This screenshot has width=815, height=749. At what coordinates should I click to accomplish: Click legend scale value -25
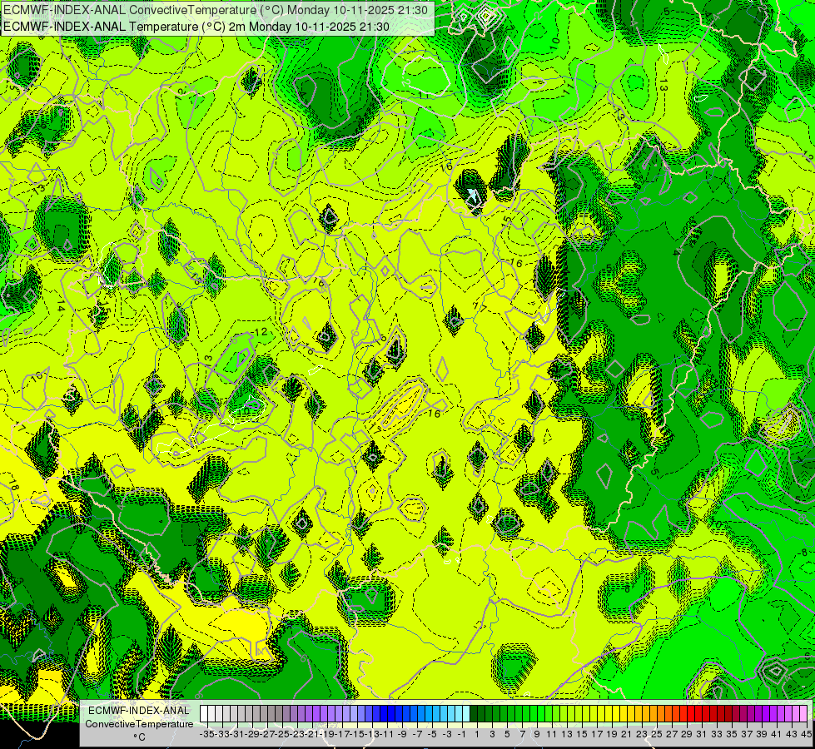tap(281, 734)
